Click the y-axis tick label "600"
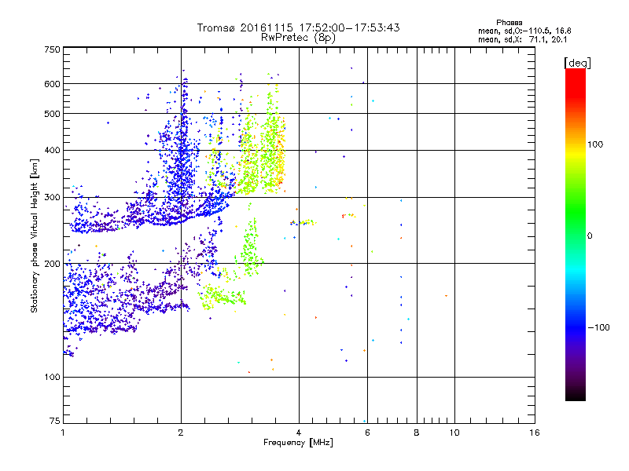 click(52, 84)
